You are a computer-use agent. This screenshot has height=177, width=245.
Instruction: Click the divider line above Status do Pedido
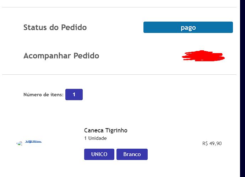119,7
